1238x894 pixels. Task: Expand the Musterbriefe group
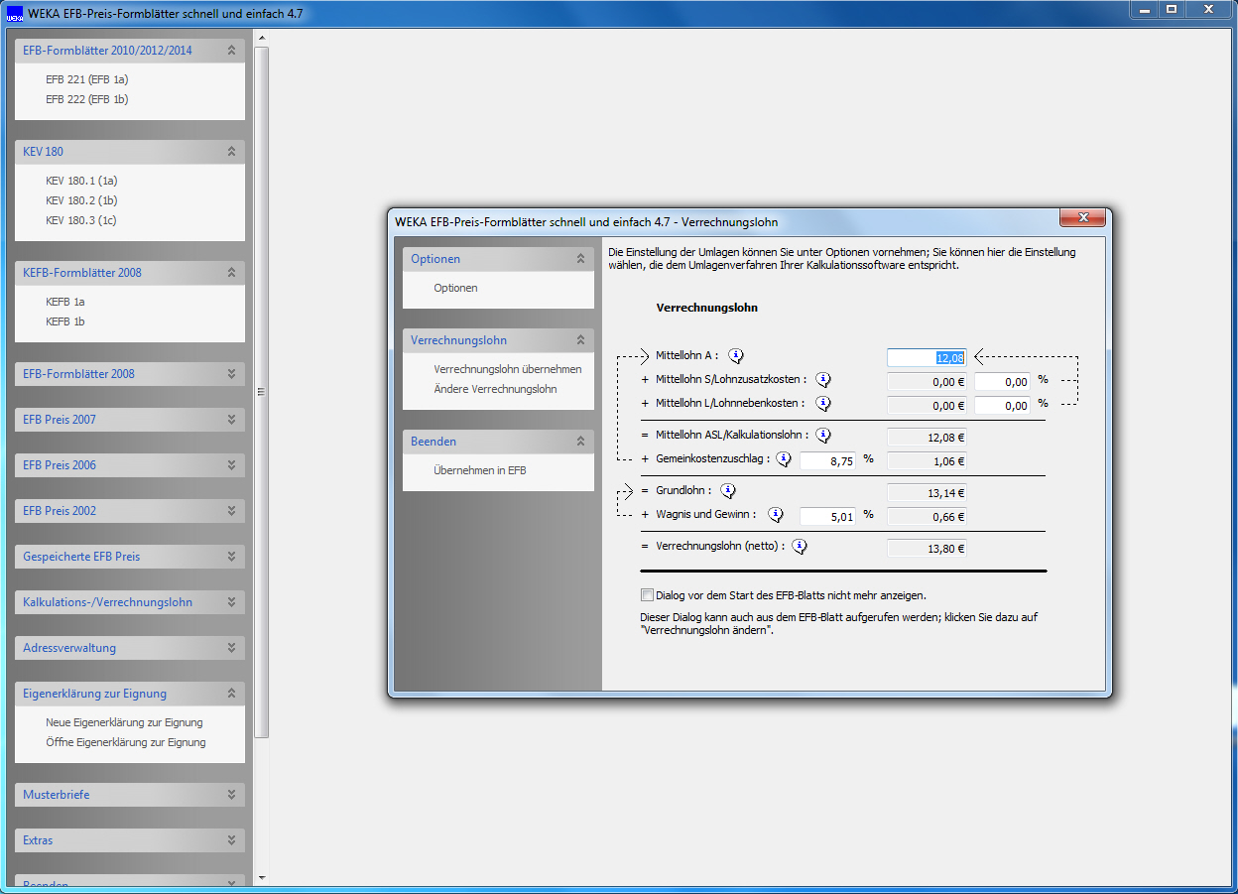tap(231, 795)
